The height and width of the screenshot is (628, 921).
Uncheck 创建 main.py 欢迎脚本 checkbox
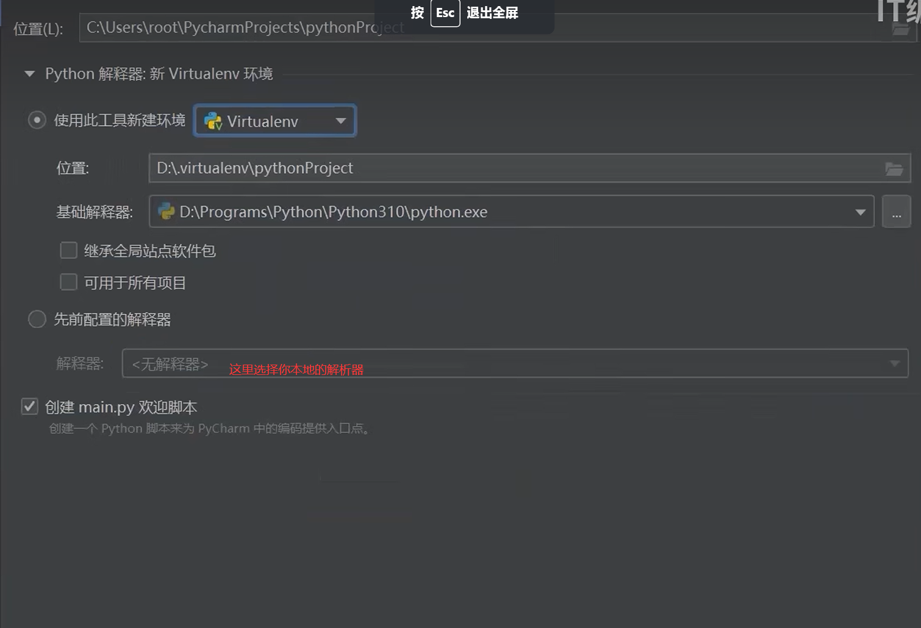click(x=30, y=407)
